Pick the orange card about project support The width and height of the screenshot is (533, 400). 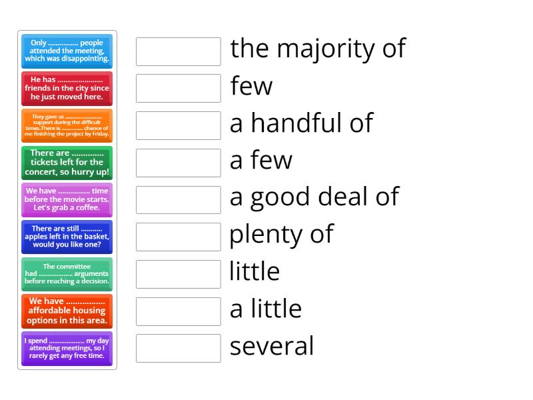[x=67, y=125]
